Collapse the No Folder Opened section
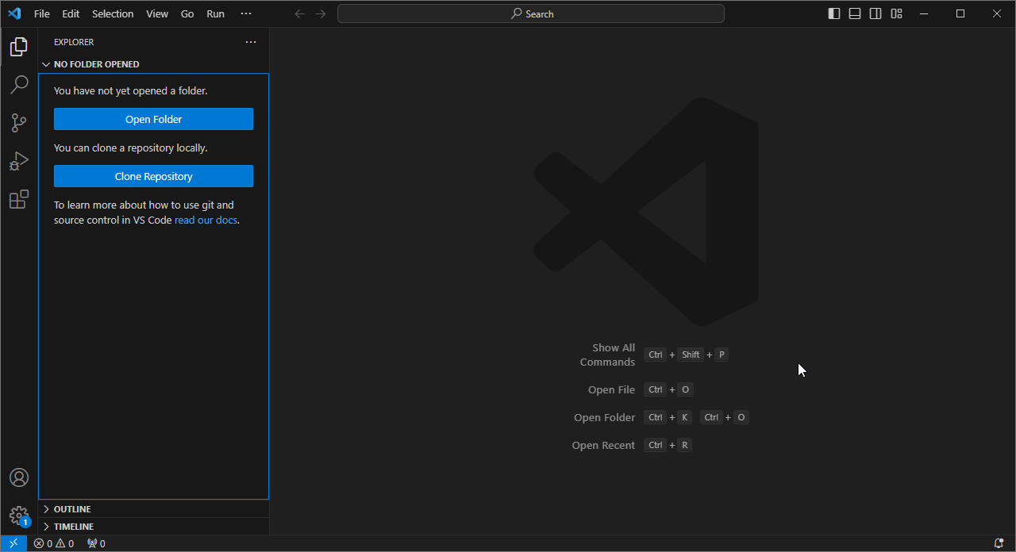 96,64
